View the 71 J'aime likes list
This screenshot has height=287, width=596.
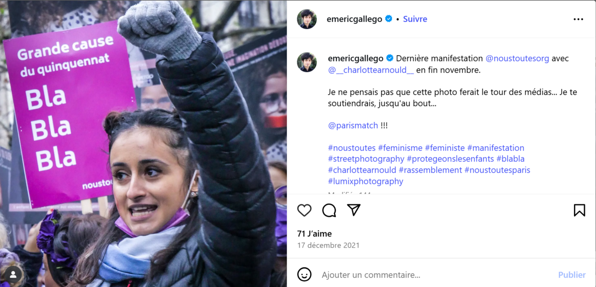click(x=314, y=234)
